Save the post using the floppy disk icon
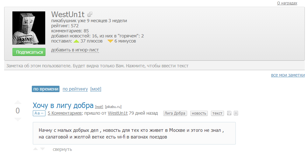Screen dimensions: 308x155 (229, 113)
